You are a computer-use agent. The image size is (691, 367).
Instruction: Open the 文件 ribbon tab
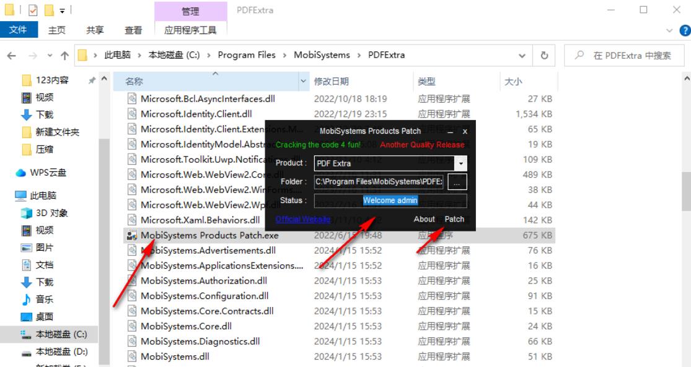point(19,30)
